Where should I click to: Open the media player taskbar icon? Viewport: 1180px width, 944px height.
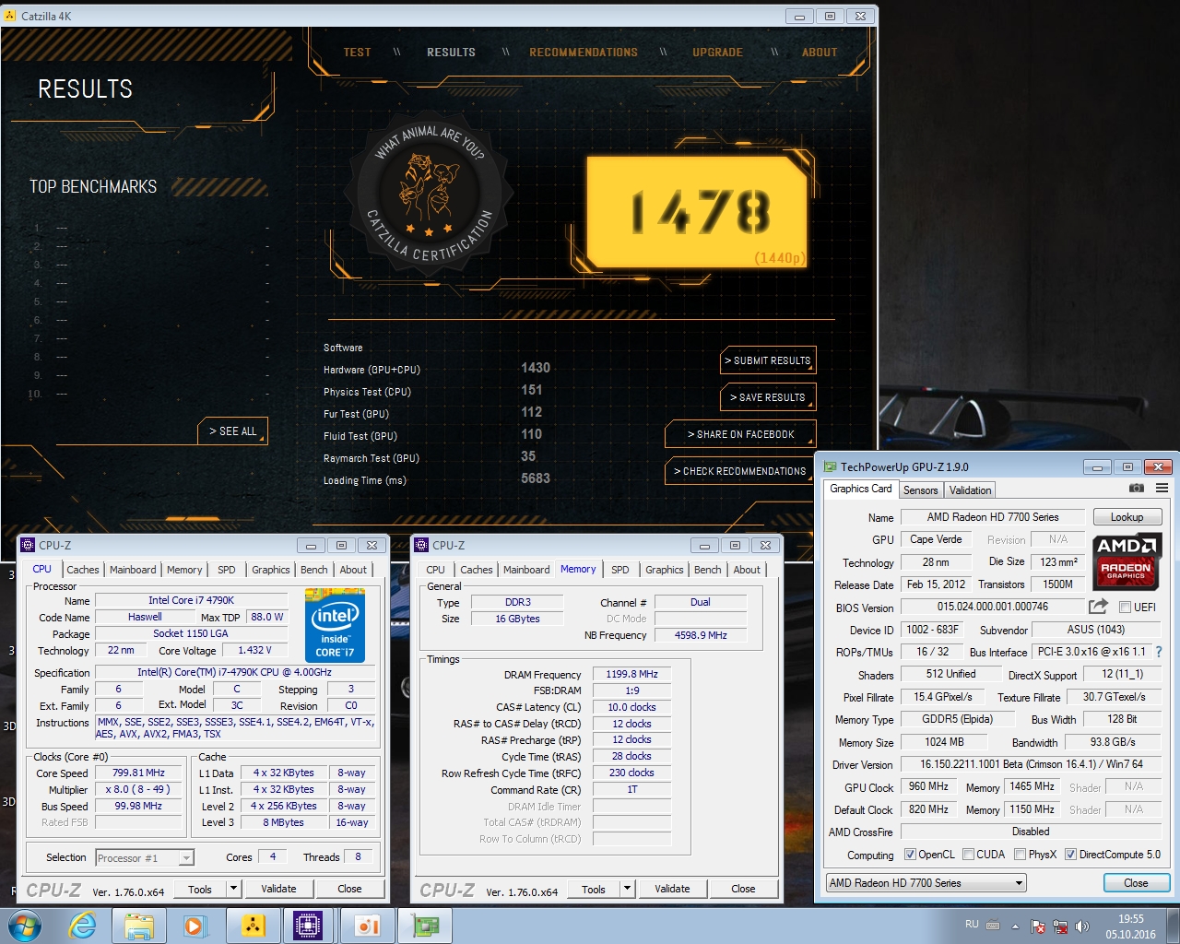click(195, 926)
